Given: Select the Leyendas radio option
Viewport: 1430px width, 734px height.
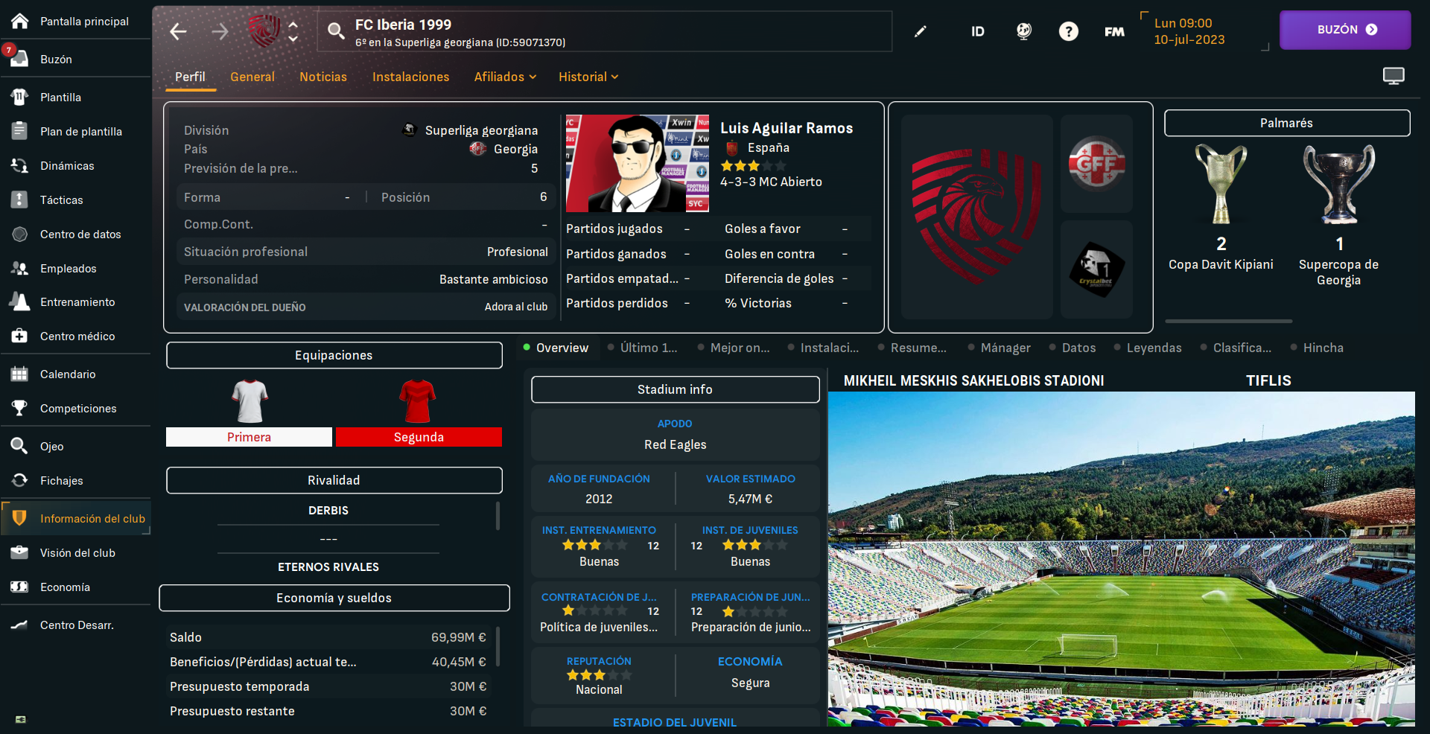Looking at the screenshot, I should [x=1147, y=348].
